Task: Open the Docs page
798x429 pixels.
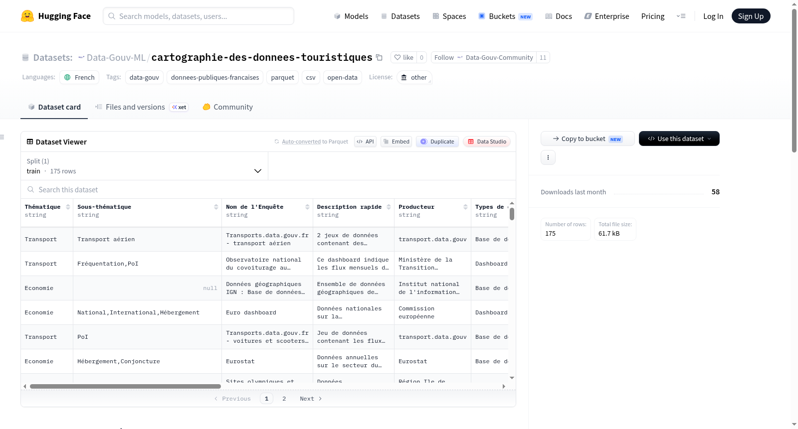Action: [x=558, y=16]
